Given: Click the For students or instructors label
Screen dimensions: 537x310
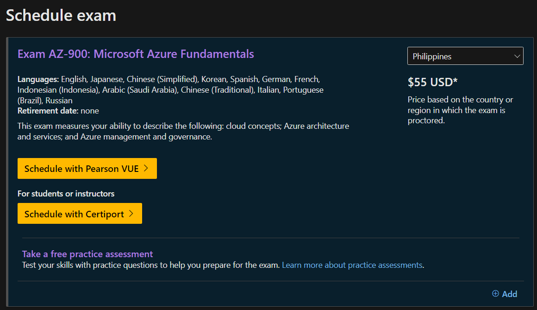Looking at the screenshot, I should click(66, 193).
